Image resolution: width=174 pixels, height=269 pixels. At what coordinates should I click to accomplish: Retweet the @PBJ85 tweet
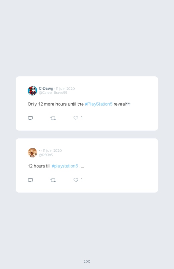coord(53,180)
